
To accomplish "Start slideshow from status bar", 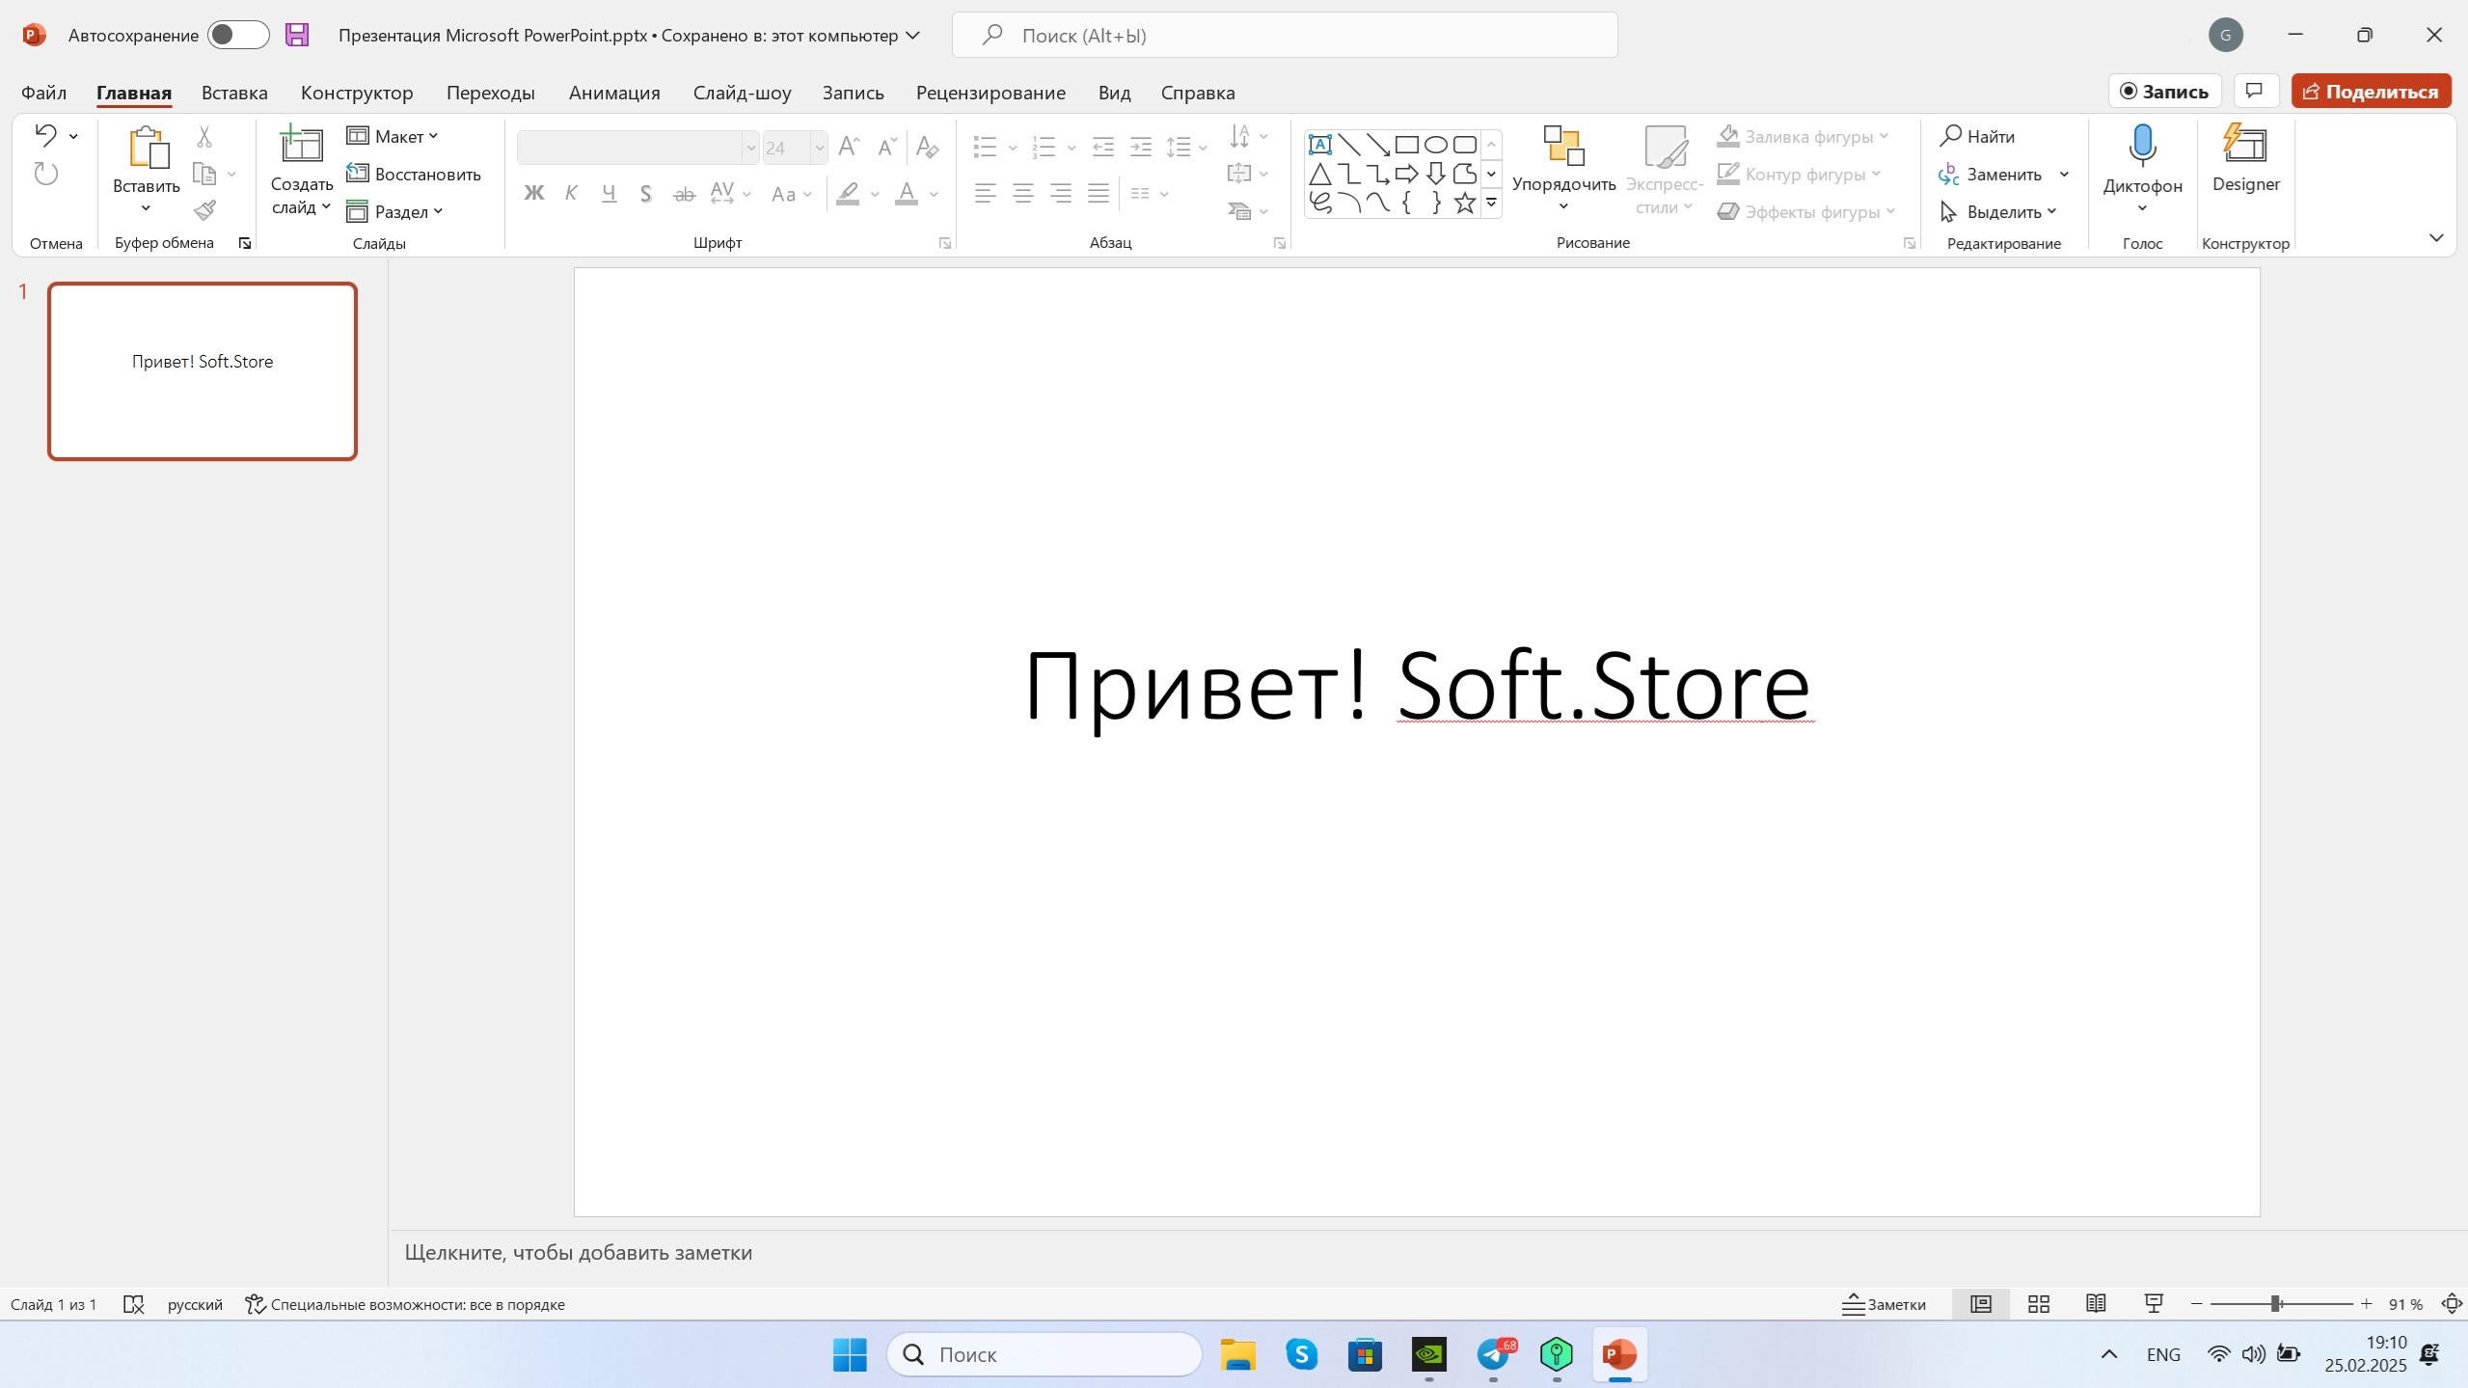I will coord(2153,1304).
